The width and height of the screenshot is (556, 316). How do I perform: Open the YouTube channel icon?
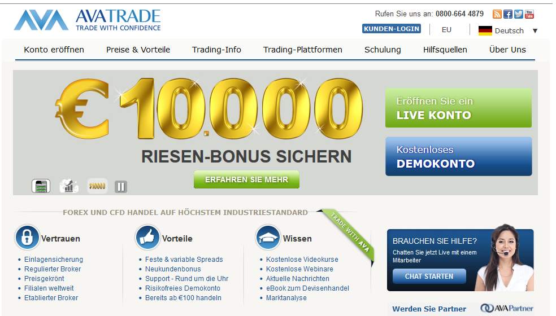click(529, 14)
